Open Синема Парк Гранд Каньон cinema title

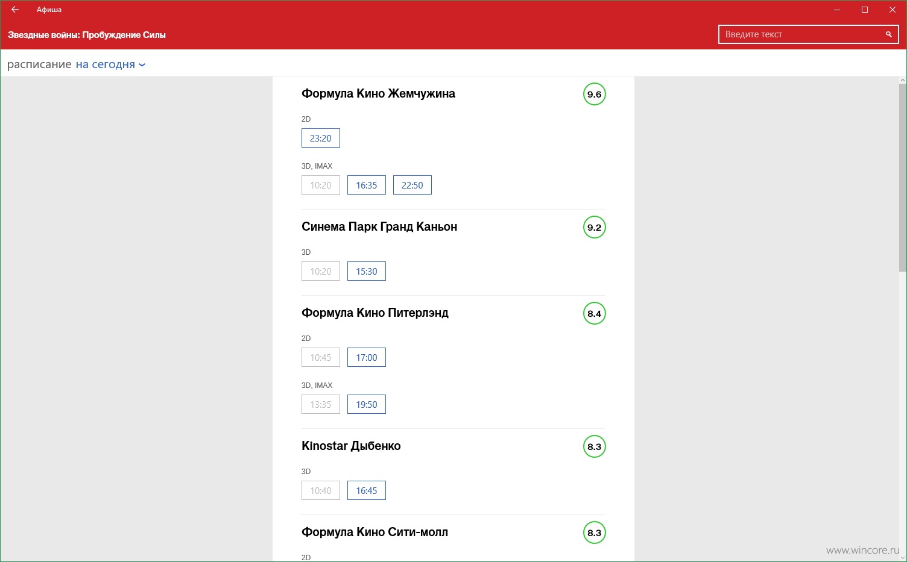379,227
